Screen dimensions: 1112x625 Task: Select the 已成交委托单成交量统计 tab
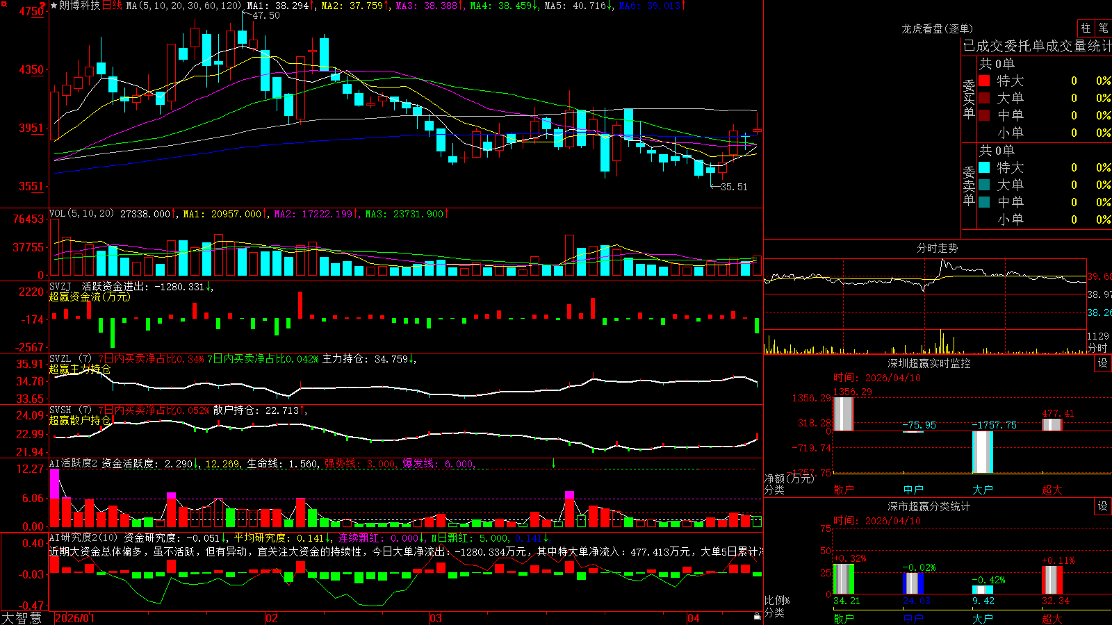tap(1037, 47)
